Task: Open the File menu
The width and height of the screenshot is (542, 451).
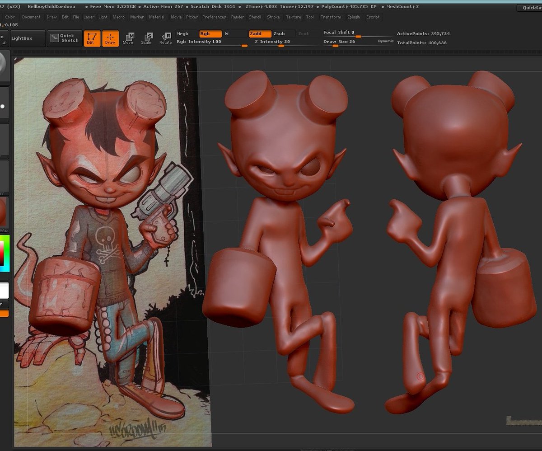Action: click(76, 17)
